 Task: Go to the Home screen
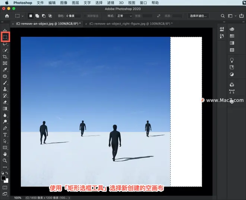(x=7, y=16)
